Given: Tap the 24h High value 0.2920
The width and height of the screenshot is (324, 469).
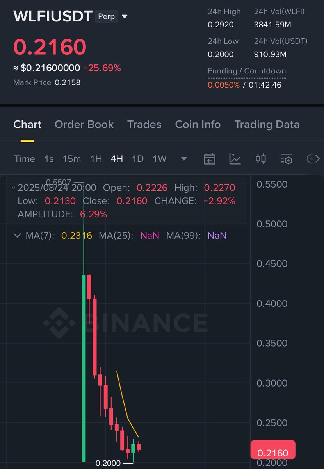Looking at the screenshot, I should click(221, 25).
